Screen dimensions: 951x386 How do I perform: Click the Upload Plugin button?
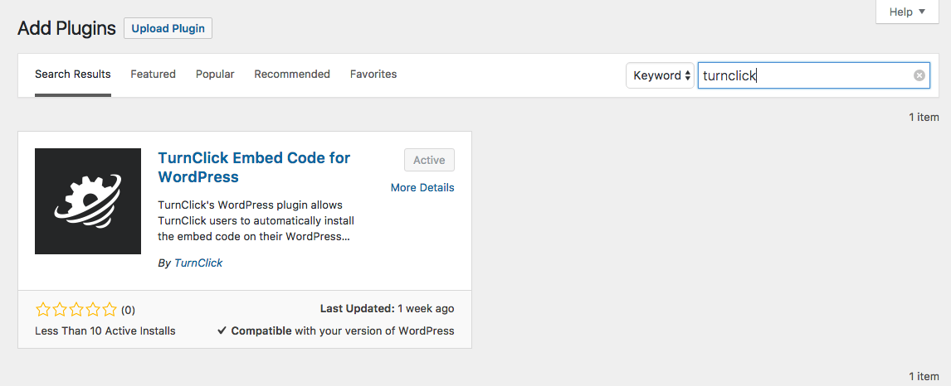click(x=168, y=28)
